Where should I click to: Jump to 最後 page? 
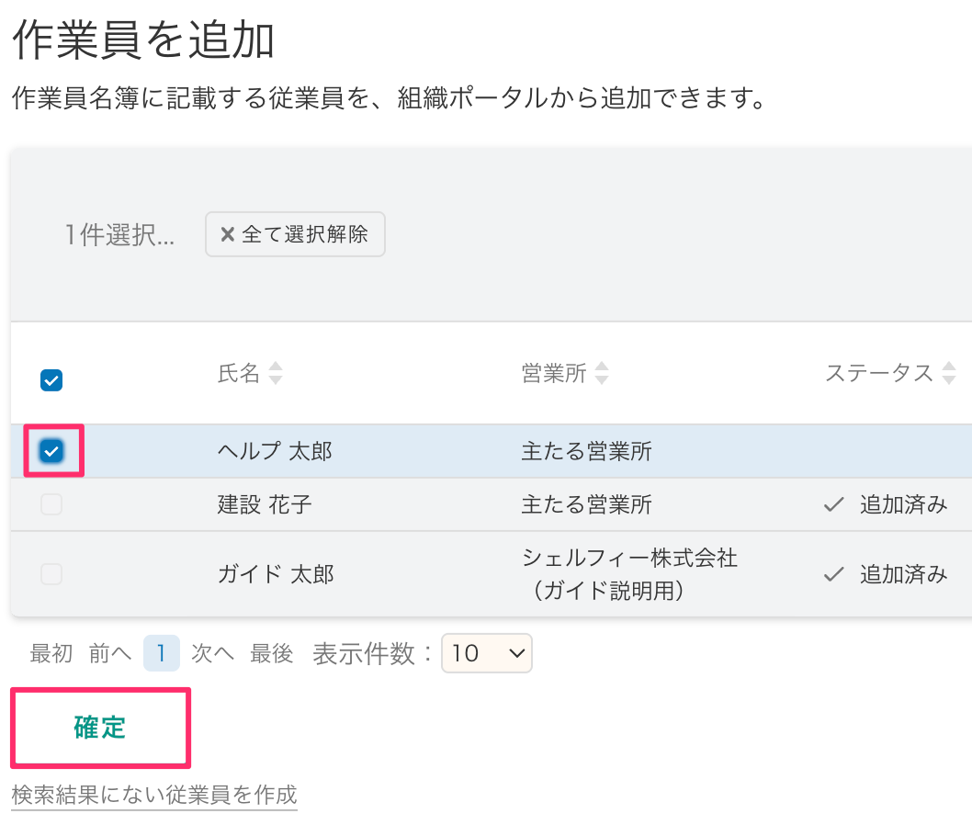coord(272,654)
